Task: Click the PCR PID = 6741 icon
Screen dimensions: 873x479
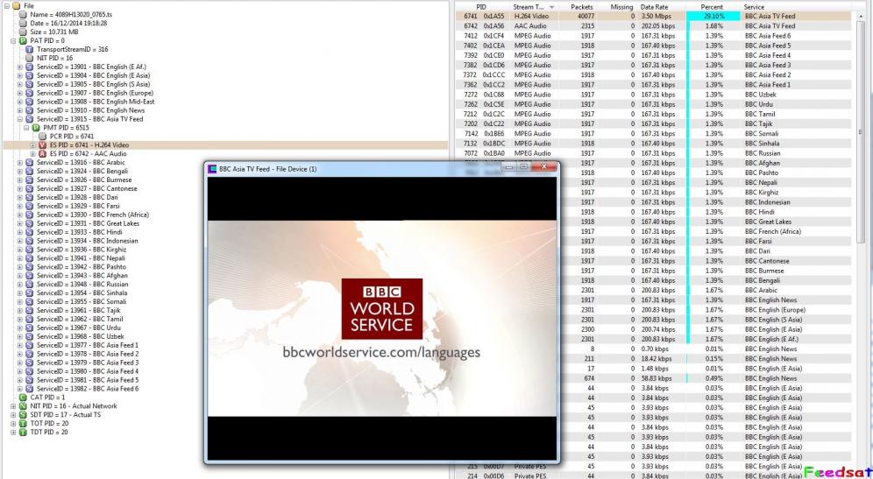Action: coord(42,137)
